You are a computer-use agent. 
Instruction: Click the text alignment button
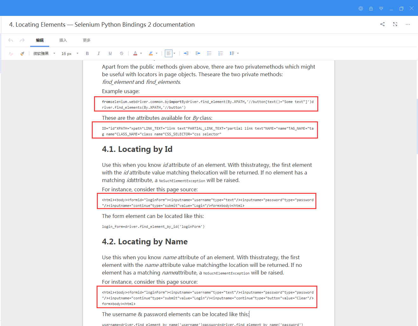(169, 53)
